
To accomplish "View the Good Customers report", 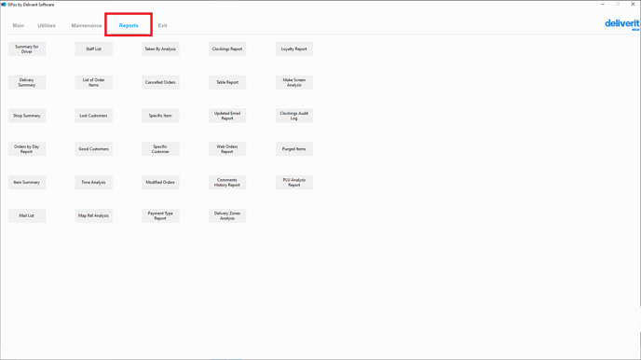I will (93, 149).
